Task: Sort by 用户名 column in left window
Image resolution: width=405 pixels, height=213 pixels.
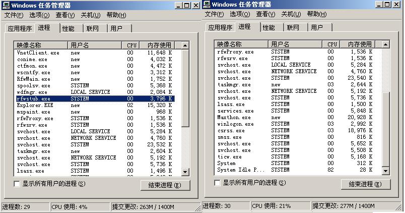Action: pyautogui.click(x=95, y=45)
